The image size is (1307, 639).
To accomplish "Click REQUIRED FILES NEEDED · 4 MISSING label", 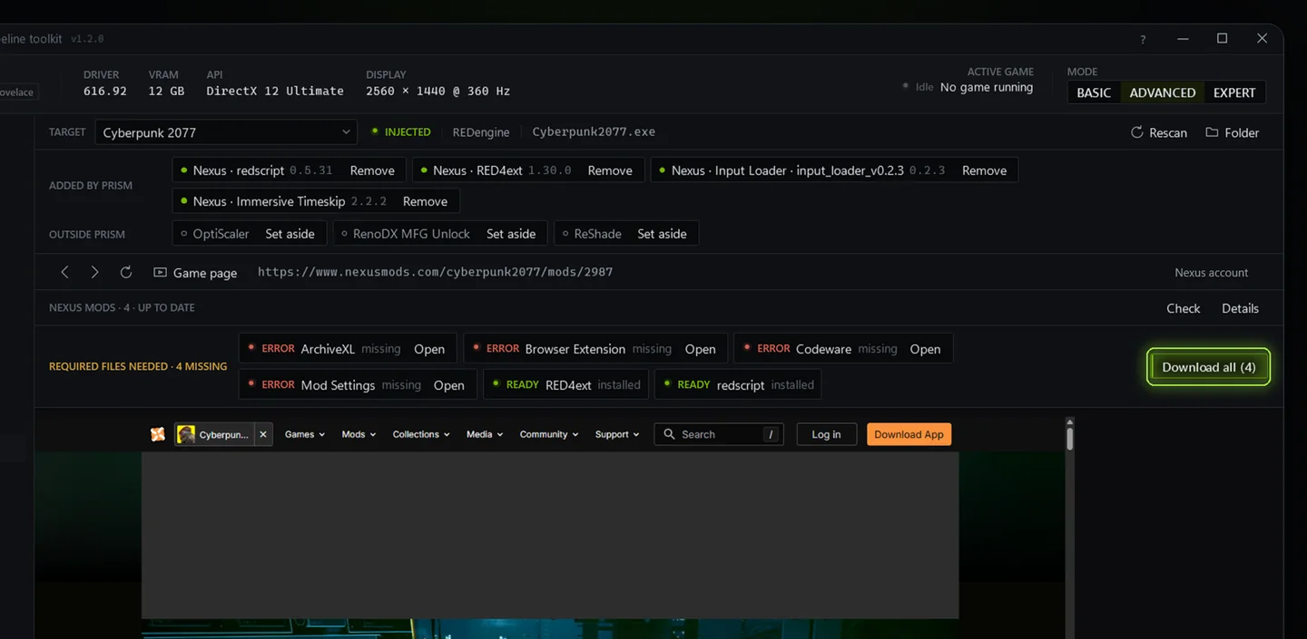I will (138, 366).
